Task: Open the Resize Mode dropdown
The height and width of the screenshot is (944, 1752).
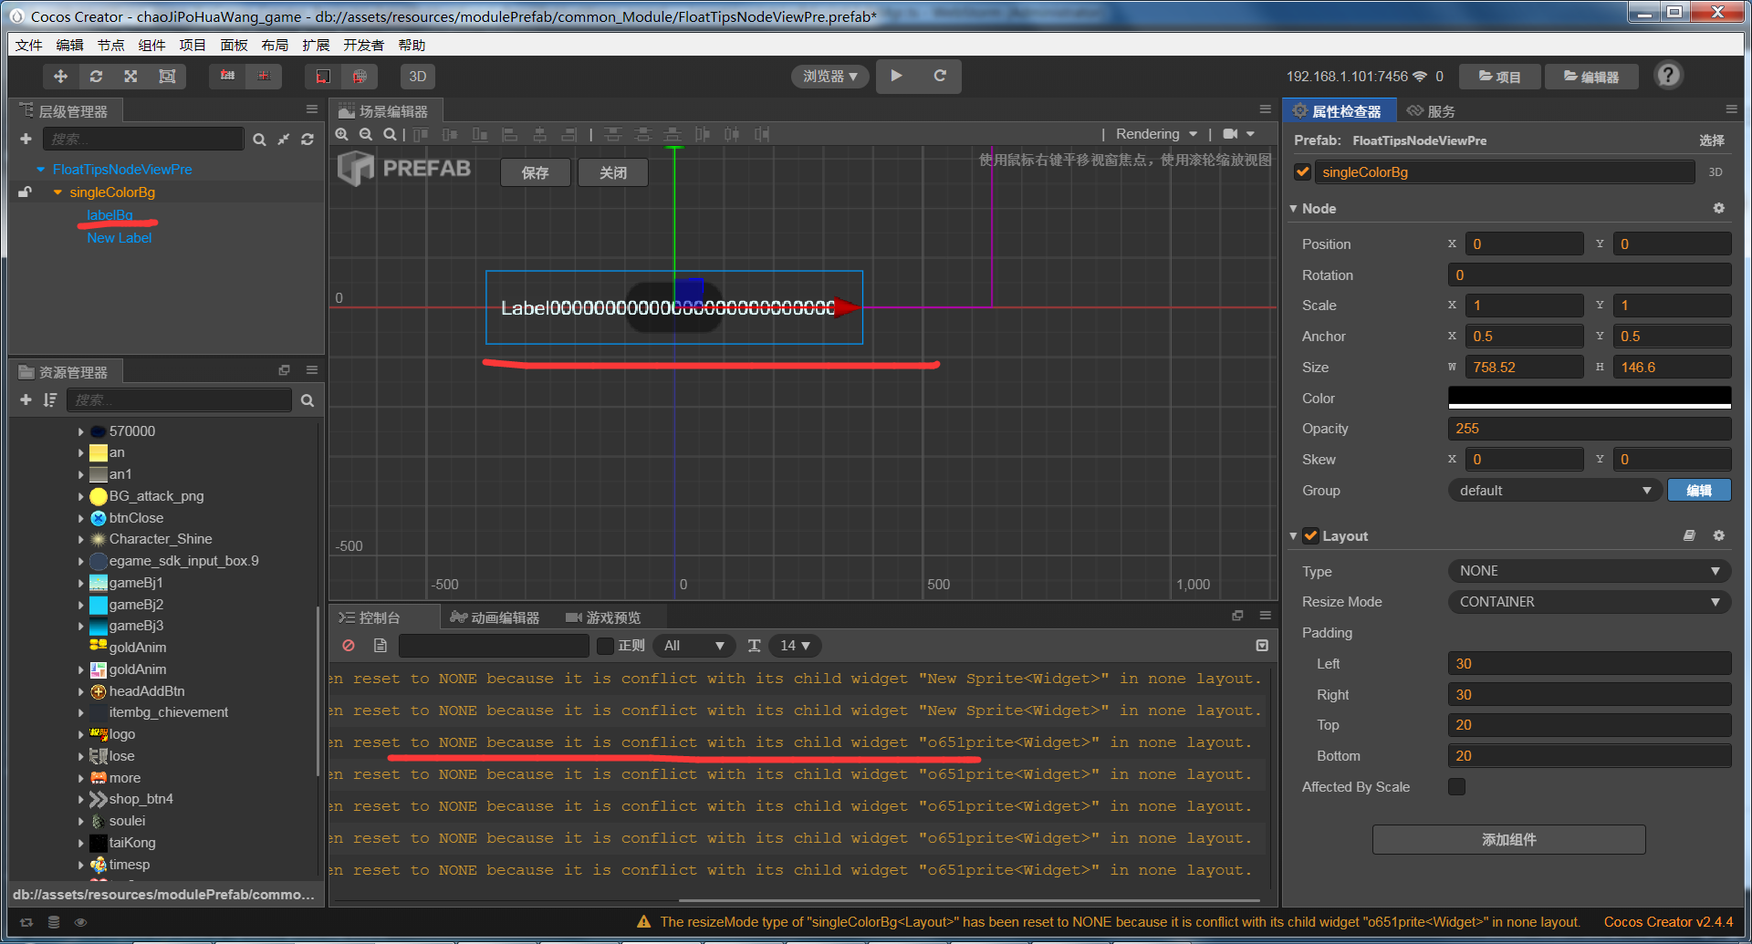Action: [x=1590, y=602]
